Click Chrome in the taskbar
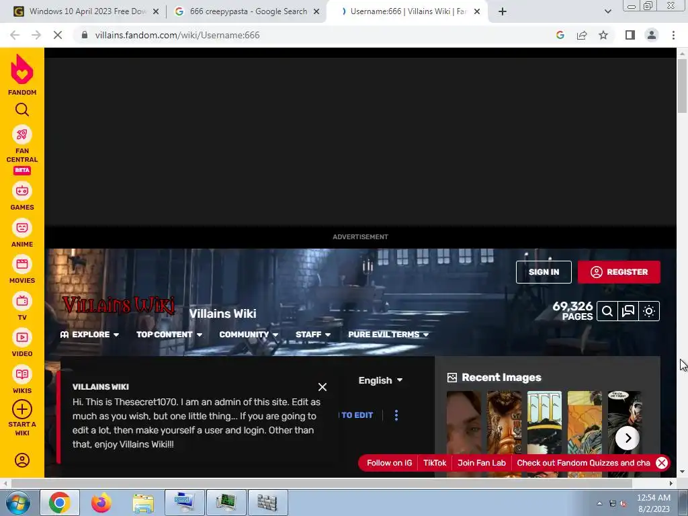This screenshot has width=688, height=516. click(60, 503)
